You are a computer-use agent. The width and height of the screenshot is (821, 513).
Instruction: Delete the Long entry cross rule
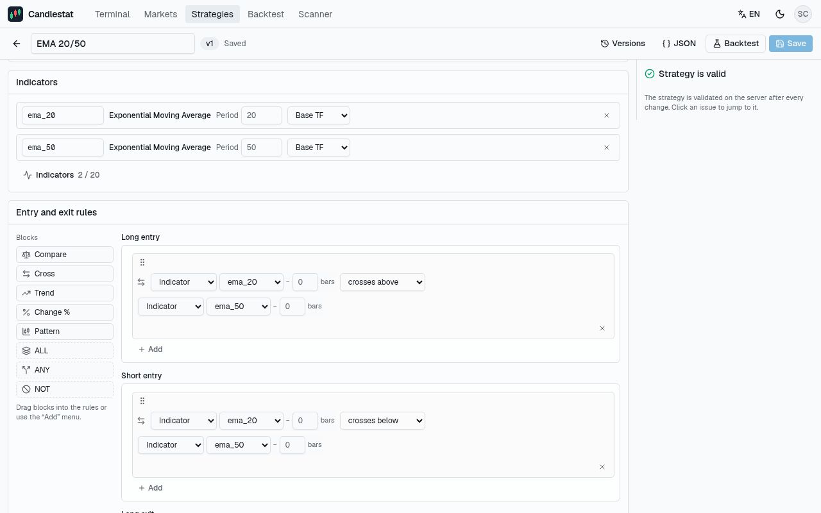[x=602, y=328]
